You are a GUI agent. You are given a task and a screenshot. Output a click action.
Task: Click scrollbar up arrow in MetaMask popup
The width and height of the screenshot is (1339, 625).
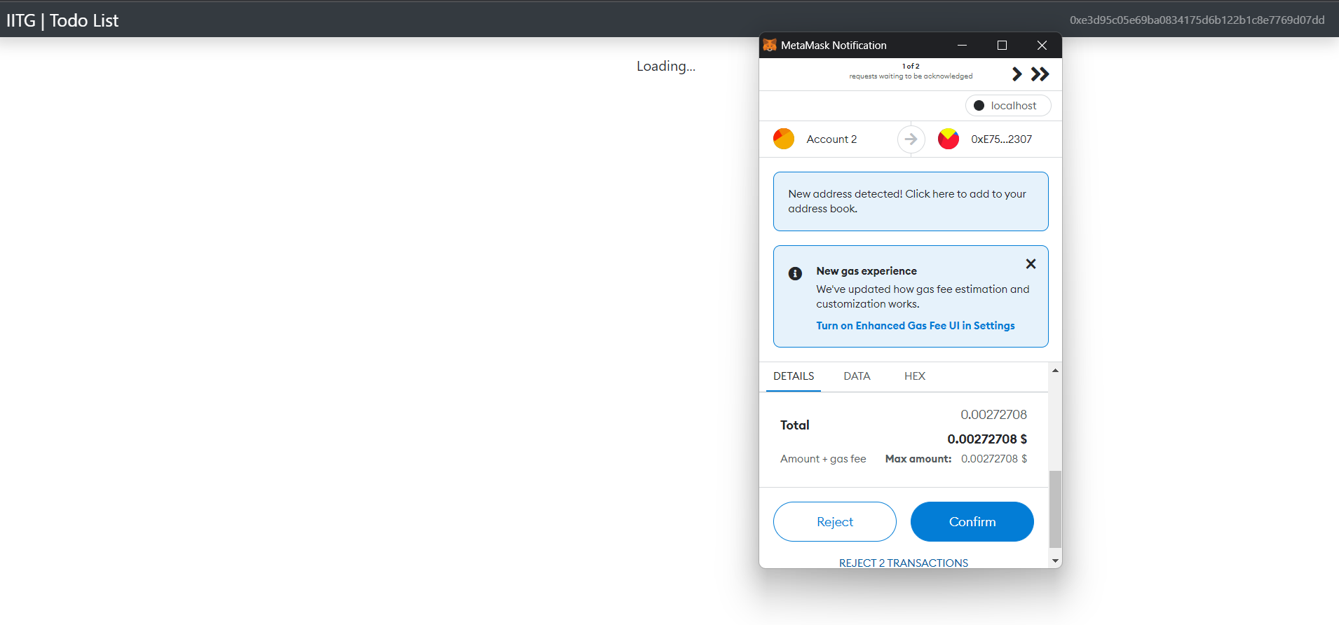(1055, 370)
